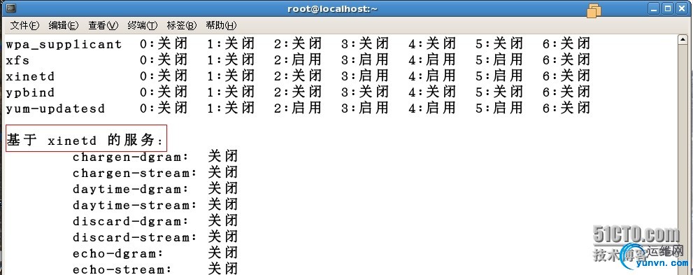Click xfs runlevel 2:启用 value
Screen dimensions: 693x275
tap(297, 59)
